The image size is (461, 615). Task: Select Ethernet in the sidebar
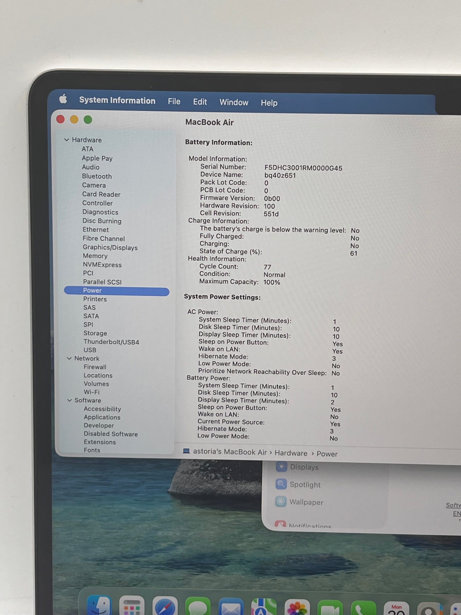pos(96,229)
